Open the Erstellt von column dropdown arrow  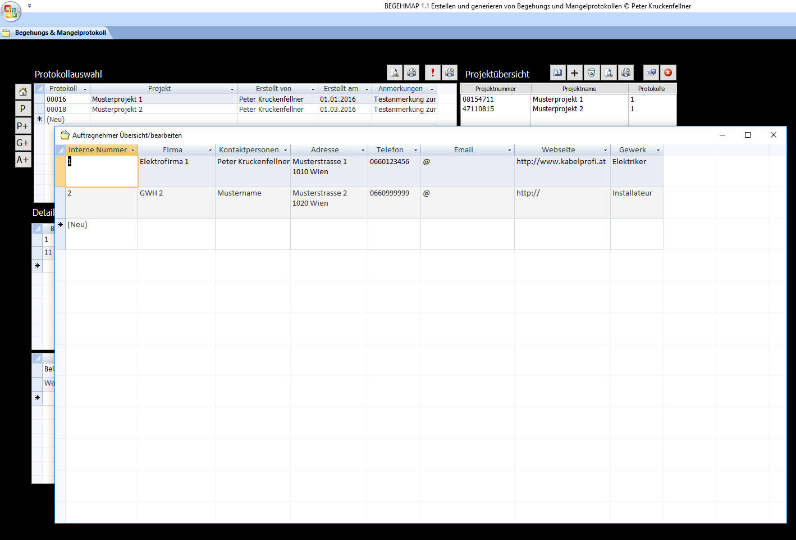[313, 89]
